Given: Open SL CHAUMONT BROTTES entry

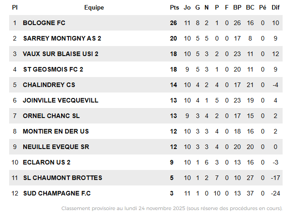Looking at the screenshot, I should coord(62,178).
